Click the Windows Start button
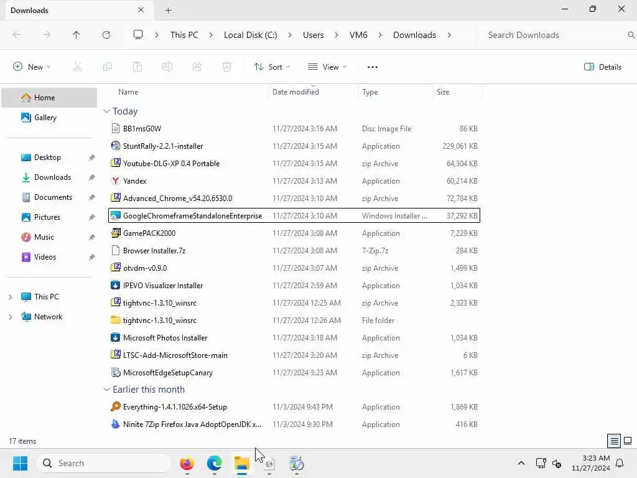Screen dimensions: 637x478 point(20,463)
